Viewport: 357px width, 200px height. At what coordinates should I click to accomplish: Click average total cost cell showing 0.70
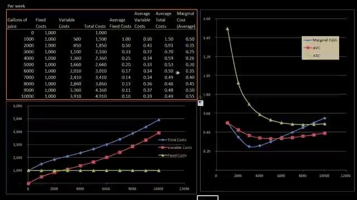coord(168,52)
